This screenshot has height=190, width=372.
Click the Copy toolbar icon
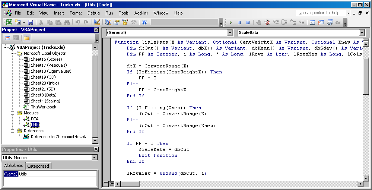(50, 22)
